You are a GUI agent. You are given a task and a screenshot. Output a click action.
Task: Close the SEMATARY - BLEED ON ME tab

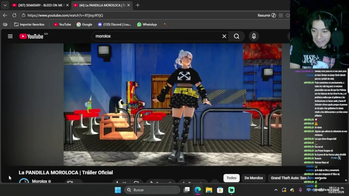(x=67, y=5)
